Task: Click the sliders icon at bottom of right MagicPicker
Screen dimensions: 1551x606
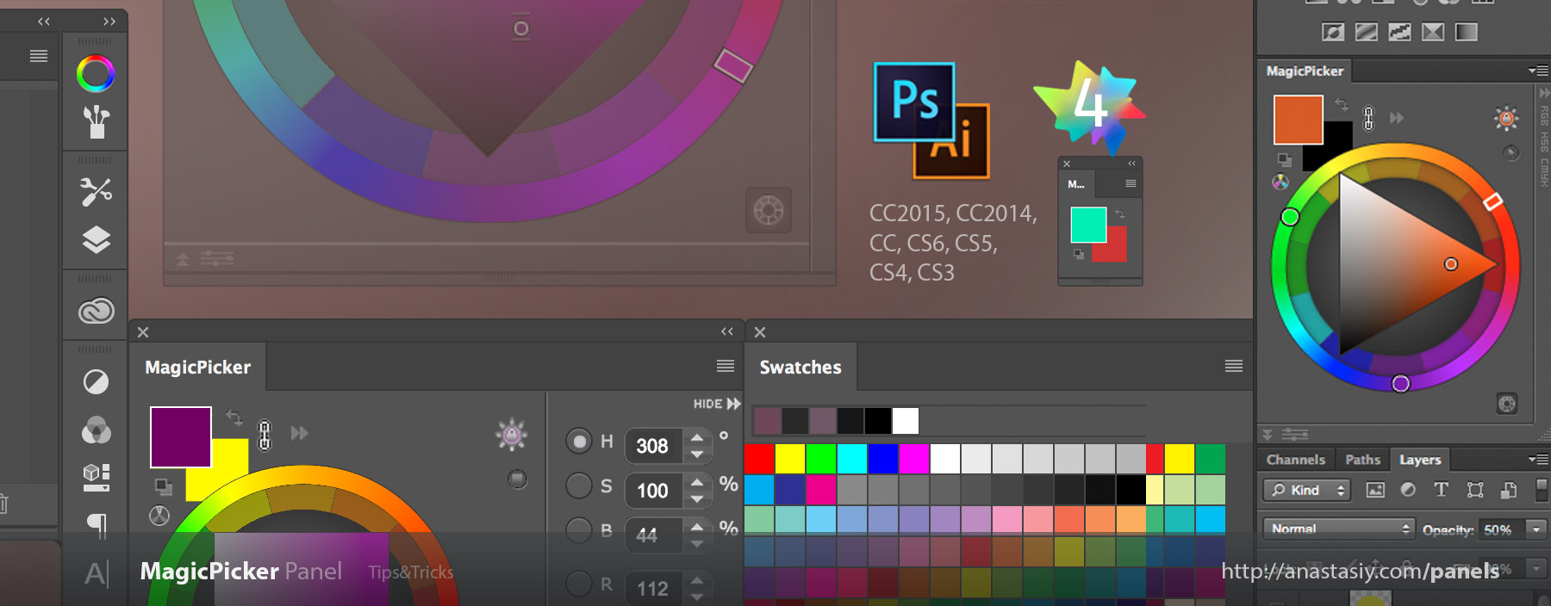Action: 1294,434
